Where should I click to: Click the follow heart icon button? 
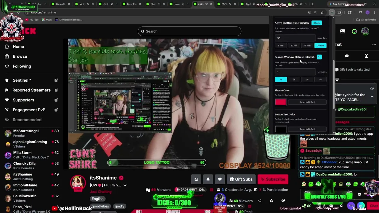220,179
